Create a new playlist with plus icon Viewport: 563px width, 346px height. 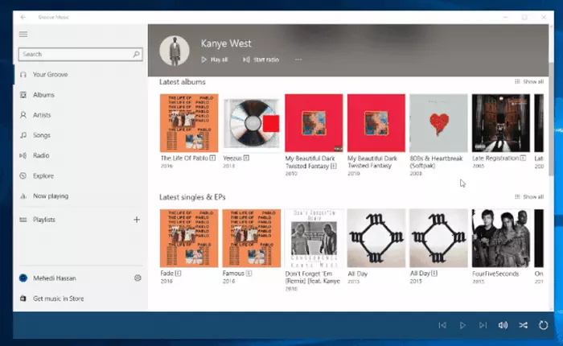pyautogui.click(x=137, y=220)
